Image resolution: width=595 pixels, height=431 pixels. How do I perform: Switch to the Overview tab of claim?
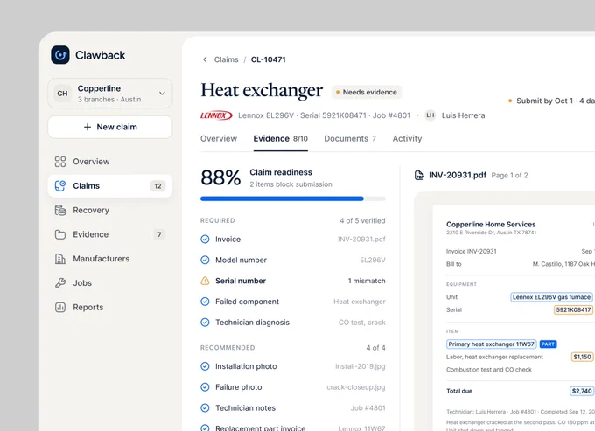point(219,139)
